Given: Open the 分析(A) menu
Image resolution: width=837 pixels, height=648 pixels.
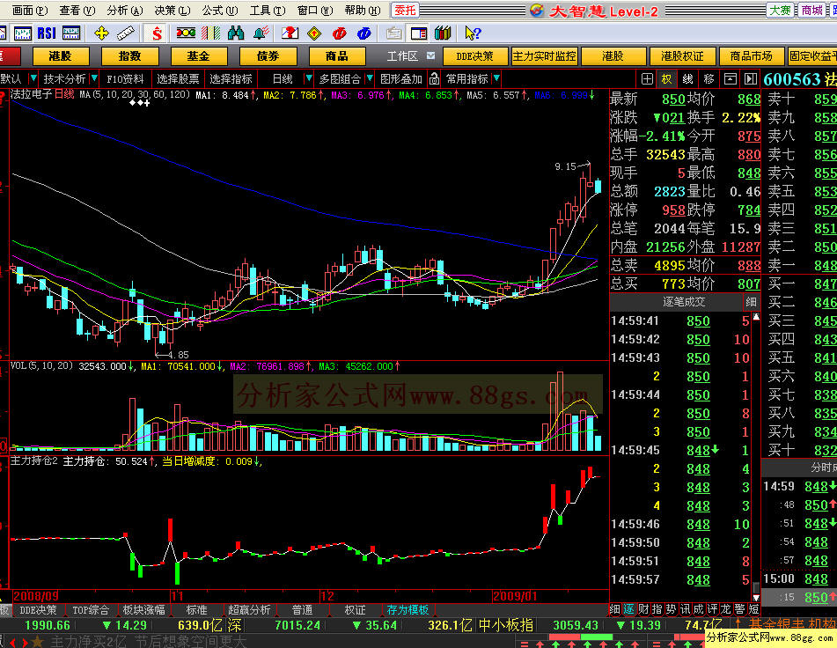Looking at the screenshot, I should click(125, 11).
